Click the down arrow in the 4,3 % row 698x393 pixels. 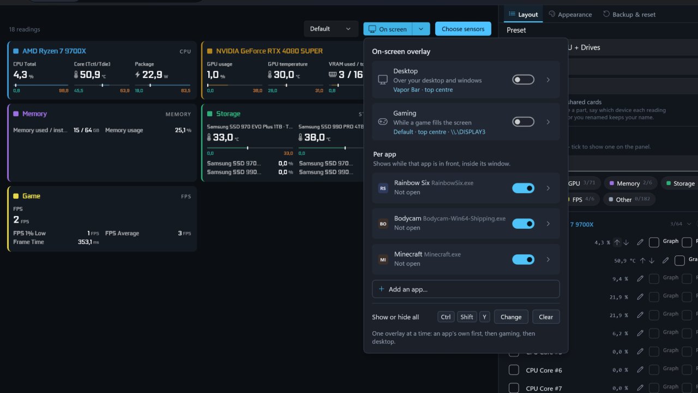(x=626, y=242)
